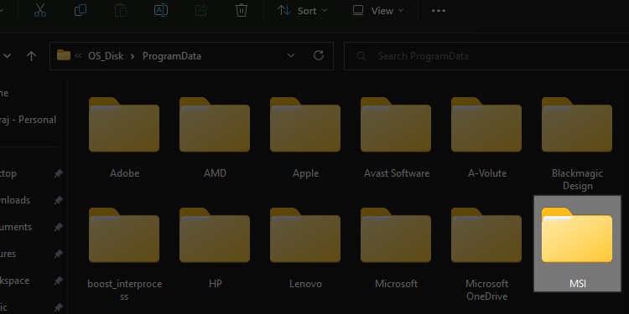
Task: Expand the recent locations chevron
Action: (7, 56)
